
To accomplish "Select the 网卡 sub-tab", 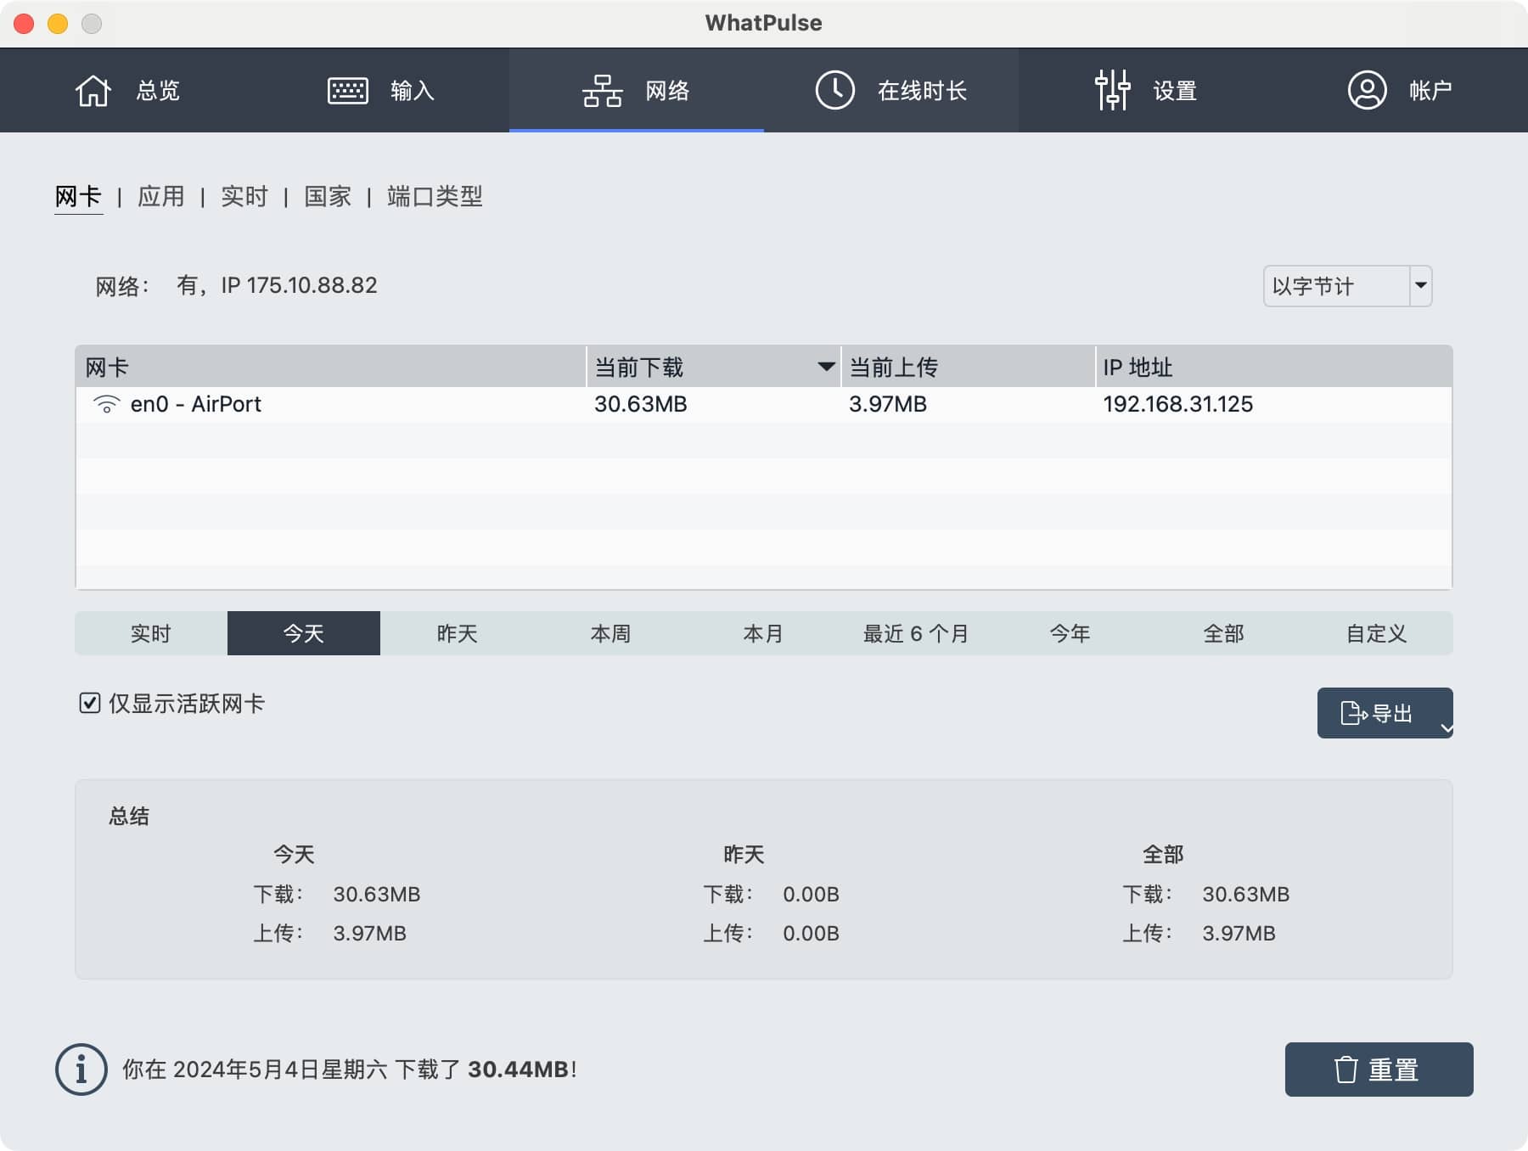I will click(78, 197).
